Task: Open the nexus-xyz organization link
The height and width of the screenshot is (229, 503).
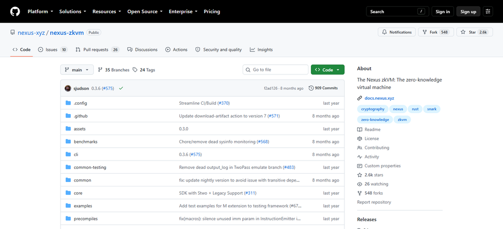Action: (x=31, y=33)
